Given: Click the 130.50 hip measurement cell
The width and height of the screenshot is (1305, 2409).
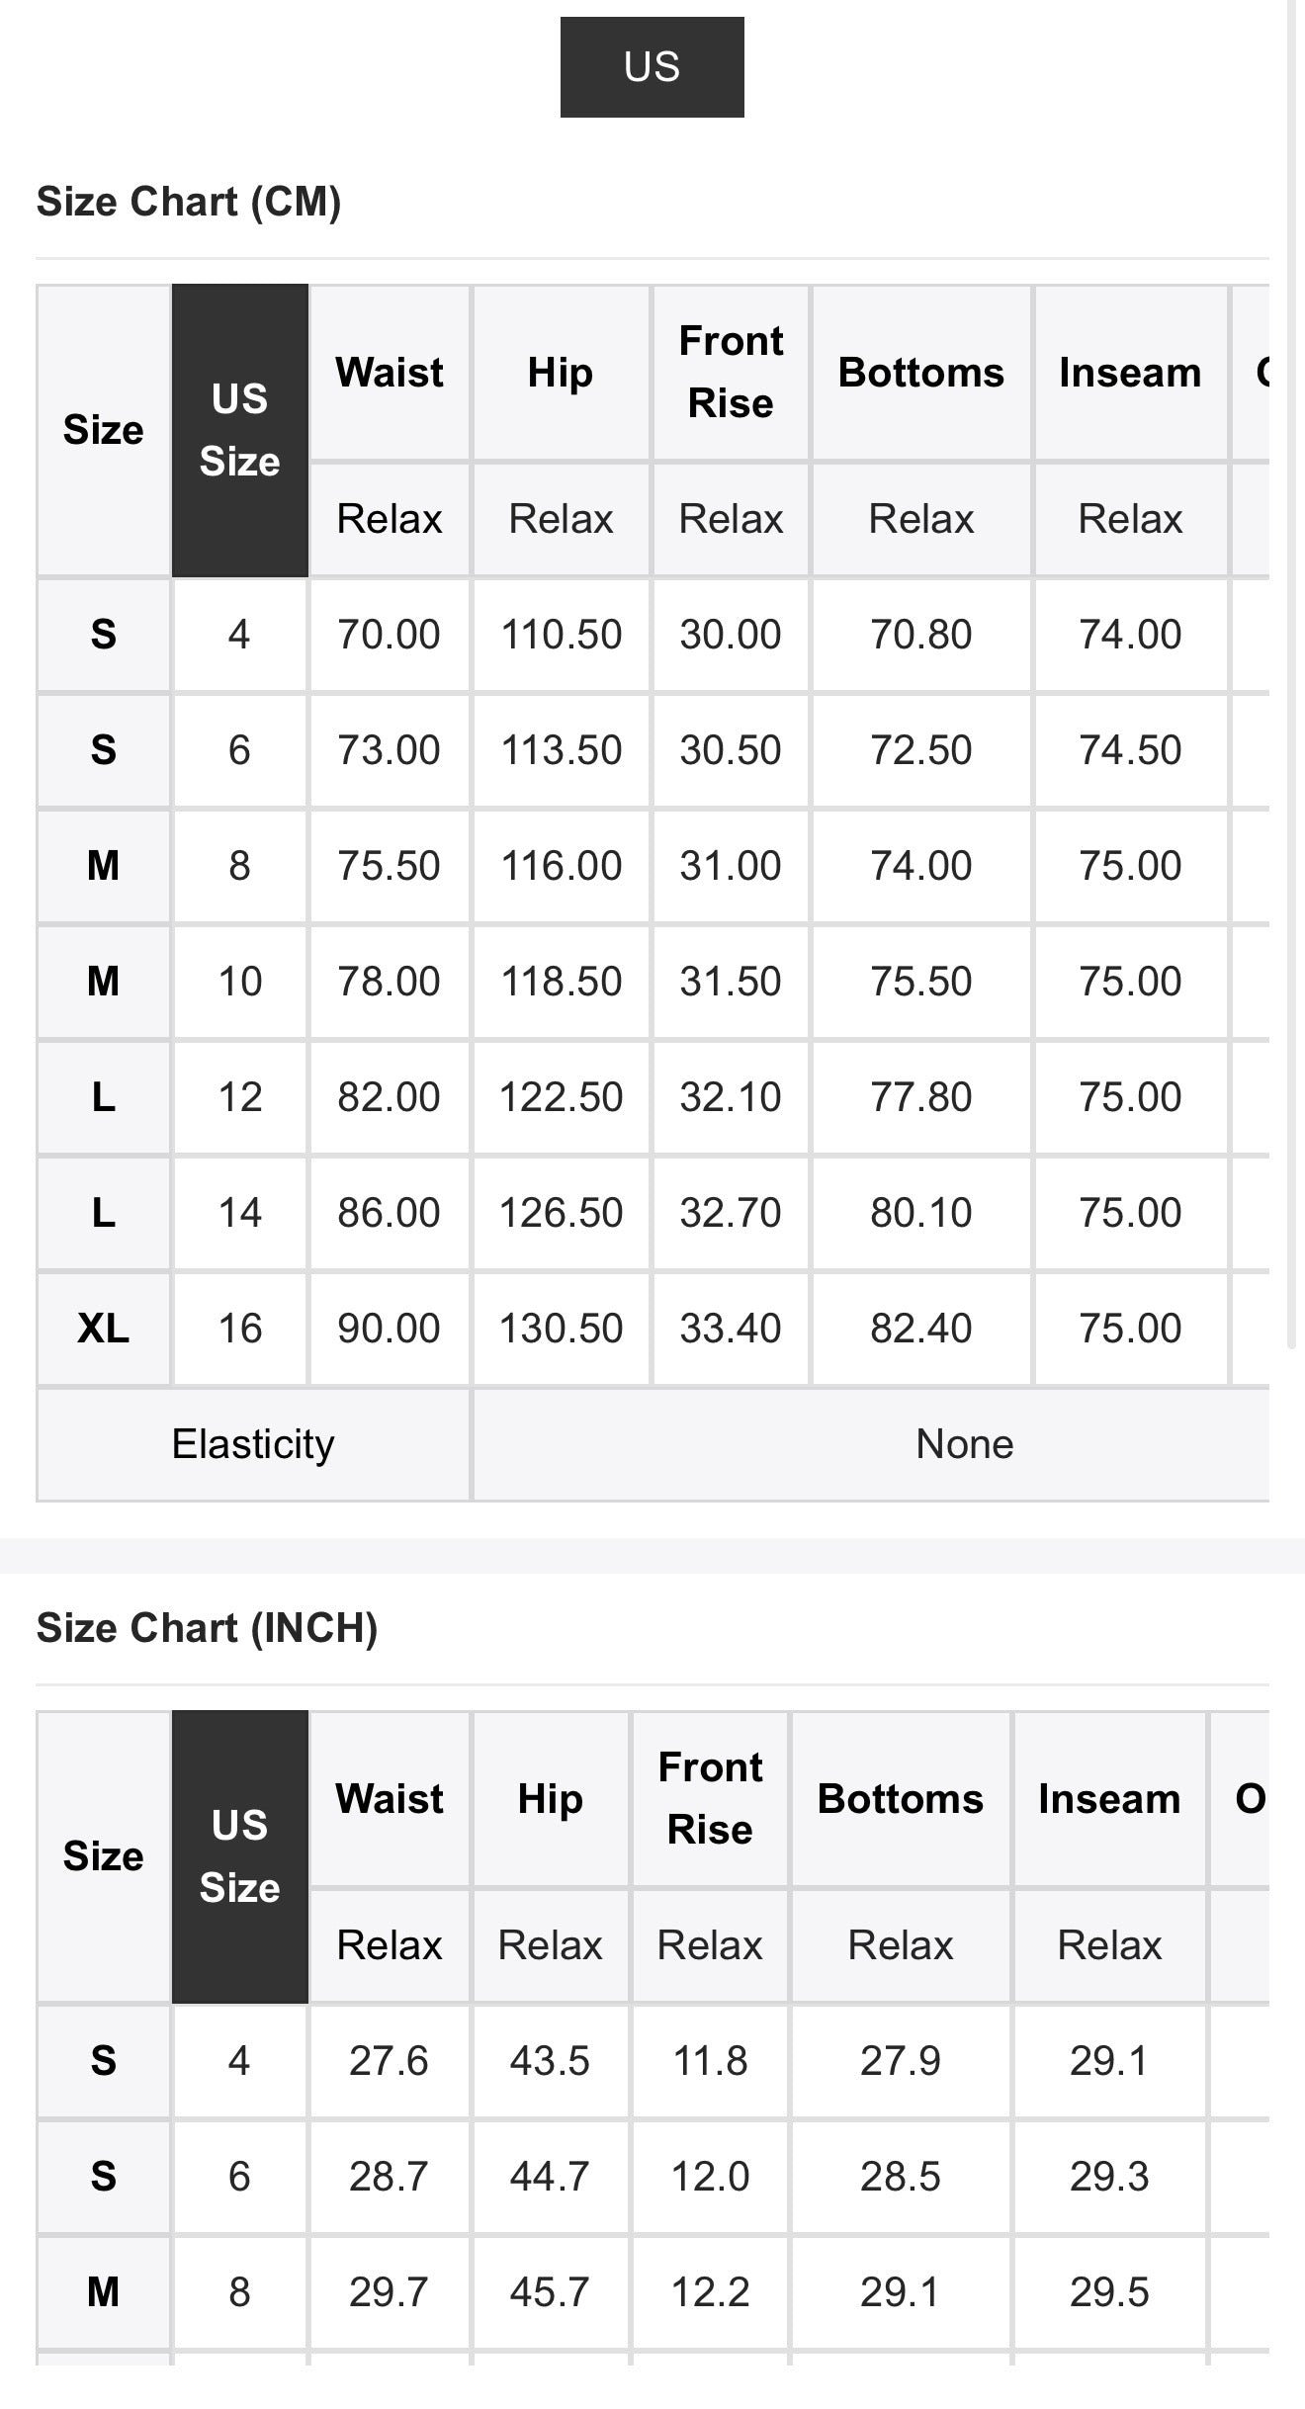Looking at the screenshot, I should [561, 1329].
